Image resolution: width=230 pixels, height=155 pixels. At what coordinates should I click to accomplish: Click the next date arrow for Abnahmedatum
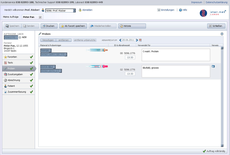pyautogui.click(x=137, y=40)
